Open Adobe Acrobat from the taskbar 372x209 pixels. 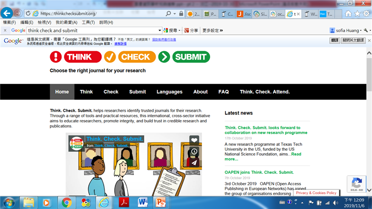coord(124,202)
